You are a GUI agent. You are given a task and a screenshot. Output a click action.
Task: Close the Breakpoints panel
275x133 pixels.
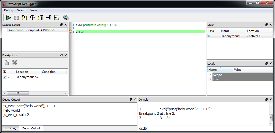(x=66, y=55)
